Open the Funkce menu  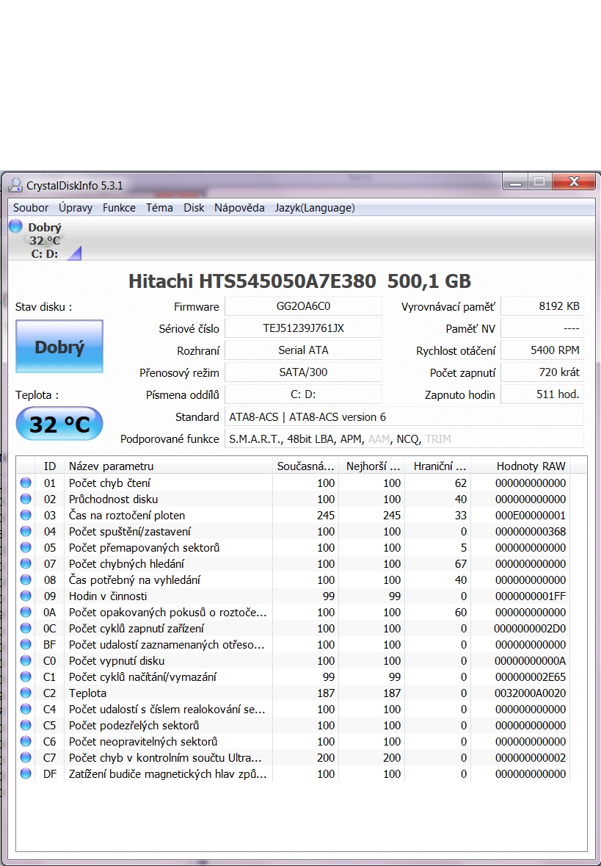[x=119, y=208]
